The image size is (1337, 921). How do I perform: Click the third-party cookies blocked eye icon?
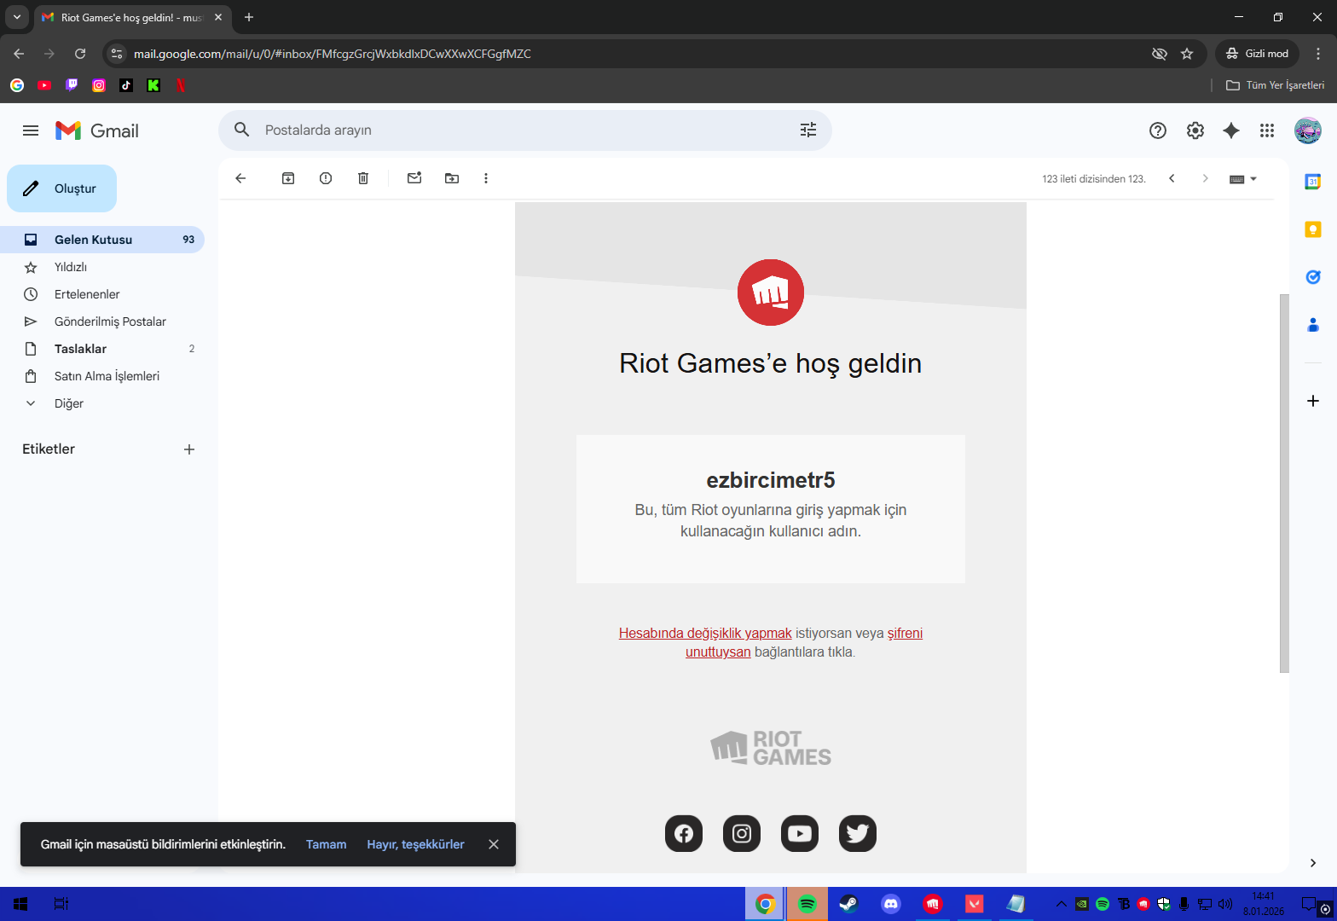(x=1160, y=54)
